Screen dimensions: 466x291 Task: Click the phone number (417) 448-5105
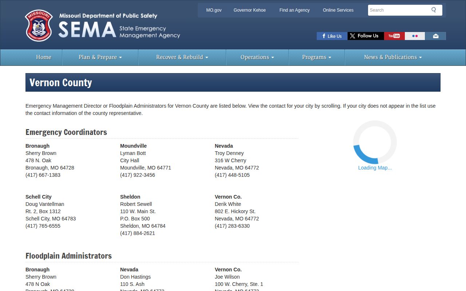232,175
